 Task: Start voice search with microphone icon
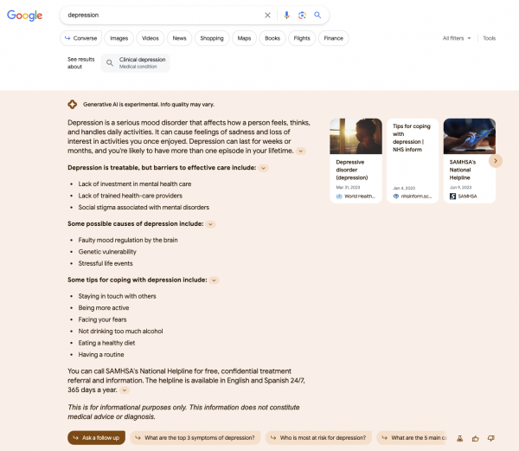(x=286, y=16)
